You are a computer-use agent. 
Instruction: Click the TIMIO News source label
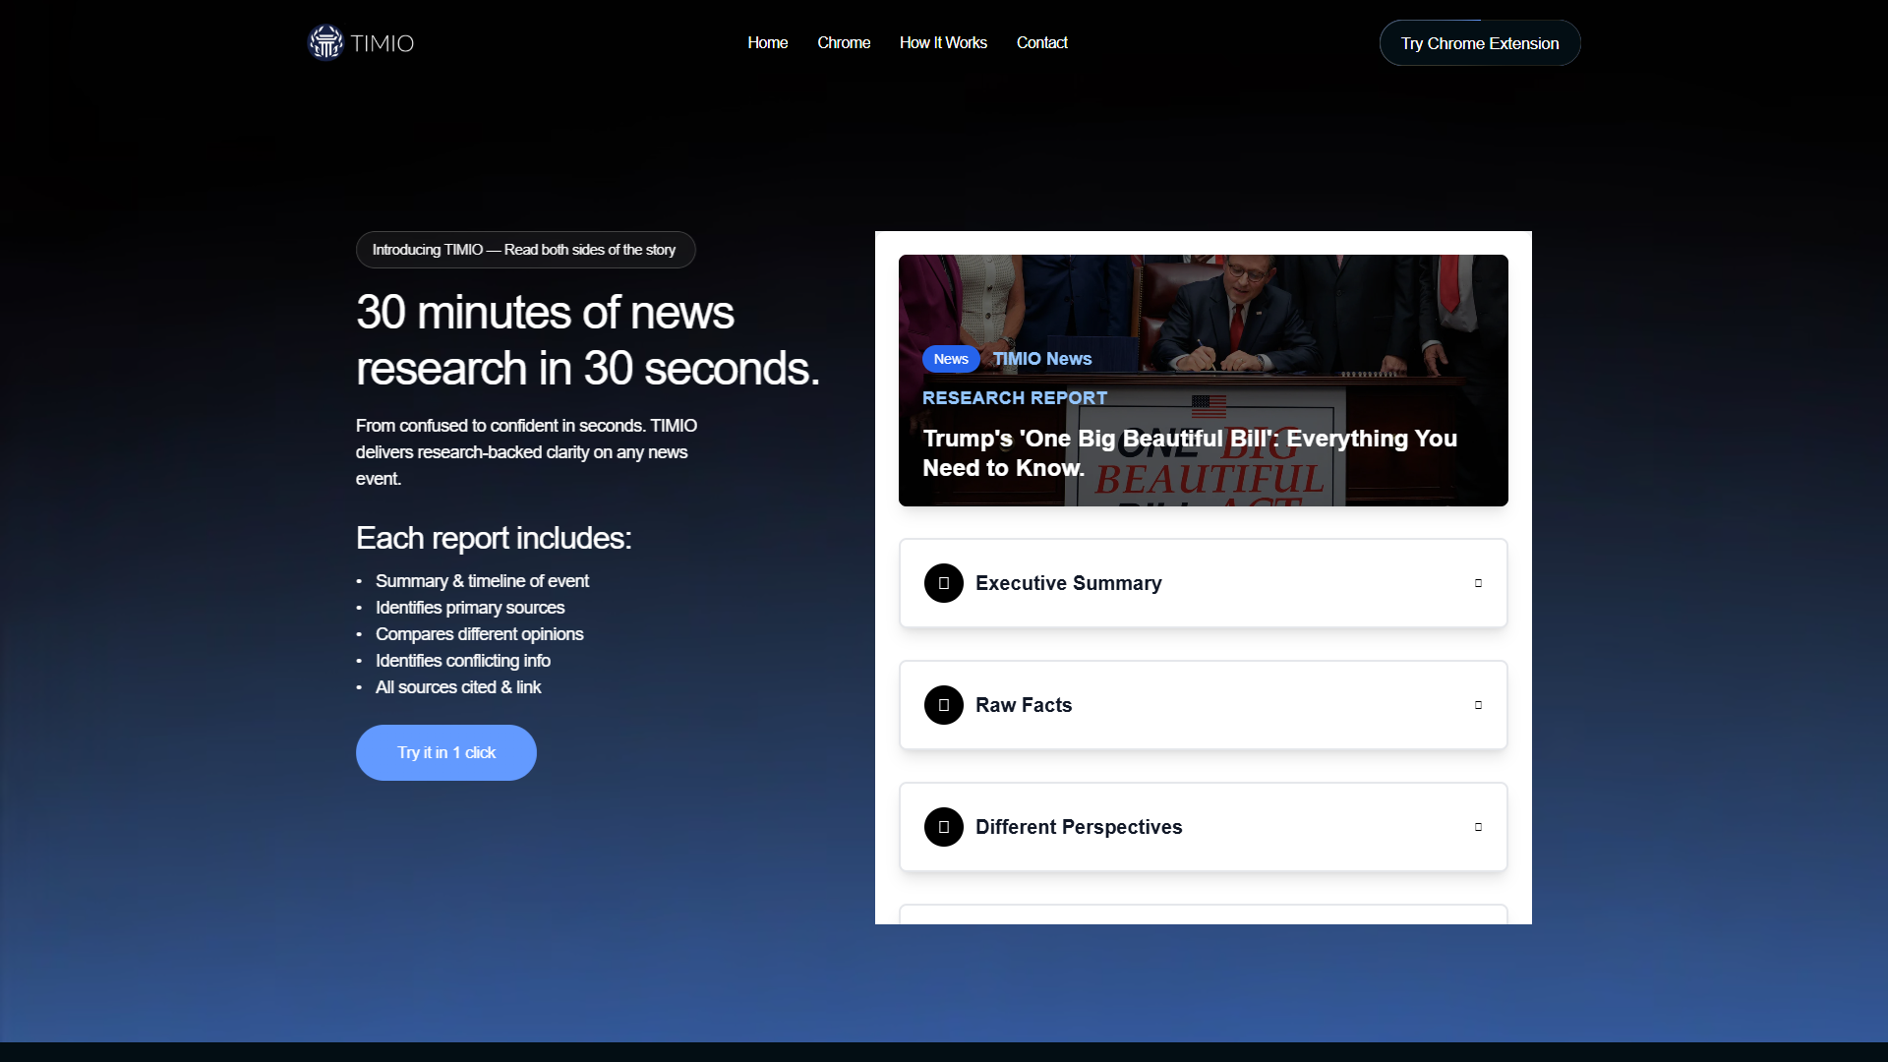[1042, 359]
